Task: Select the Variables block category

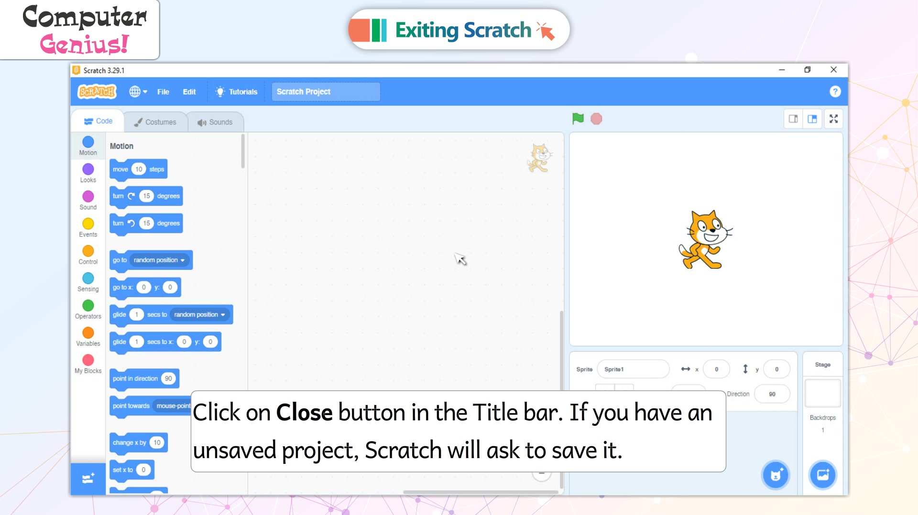Action: [88, 337]
